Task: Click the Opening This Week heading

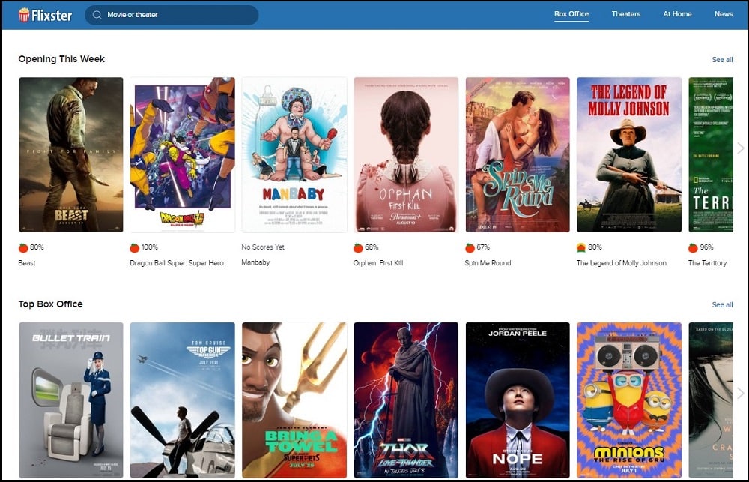Action: [61, 59]
